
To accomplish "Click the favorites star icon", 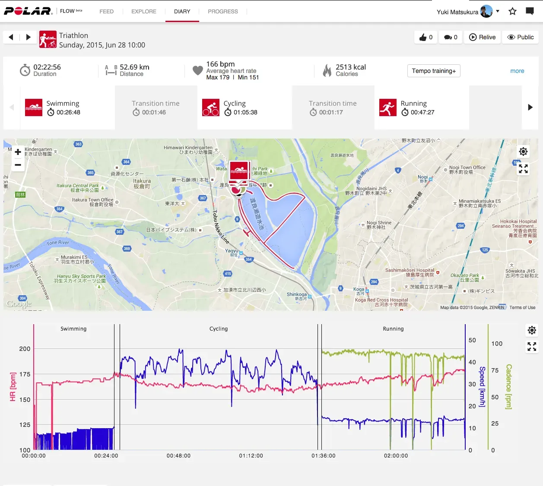I will tap(512, 11).
